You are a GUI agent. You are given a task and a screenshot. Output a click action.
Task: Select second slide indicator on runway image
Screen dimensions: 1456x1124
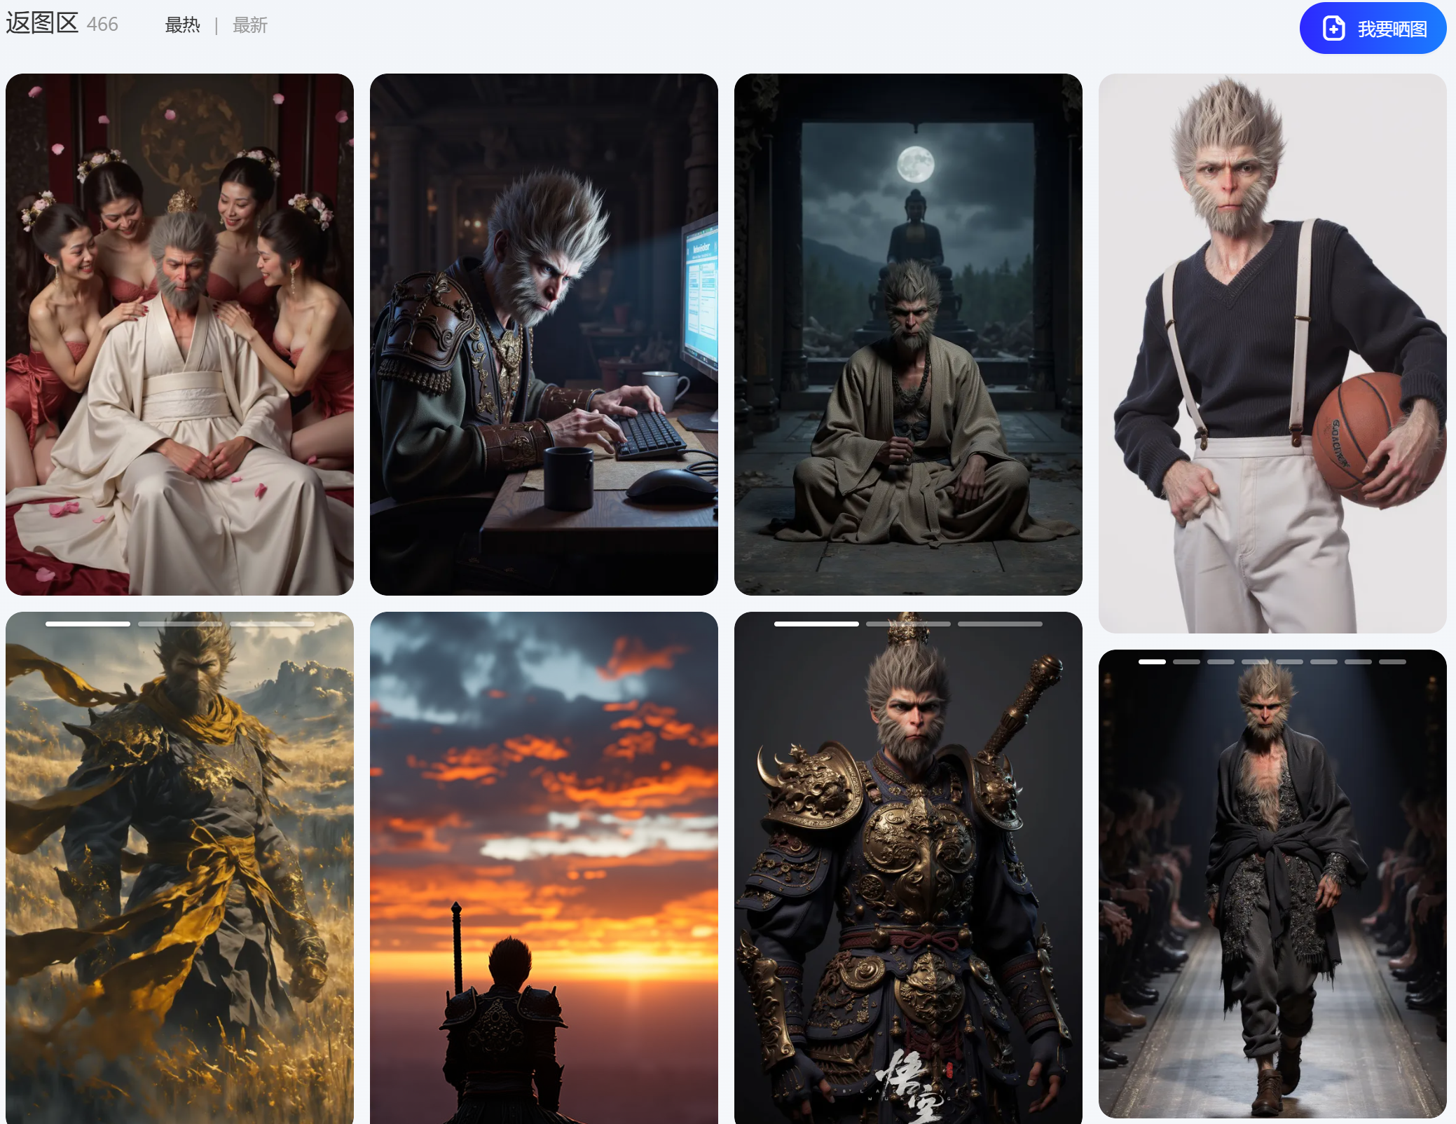pyautogui.click(x=1186, y=662)
